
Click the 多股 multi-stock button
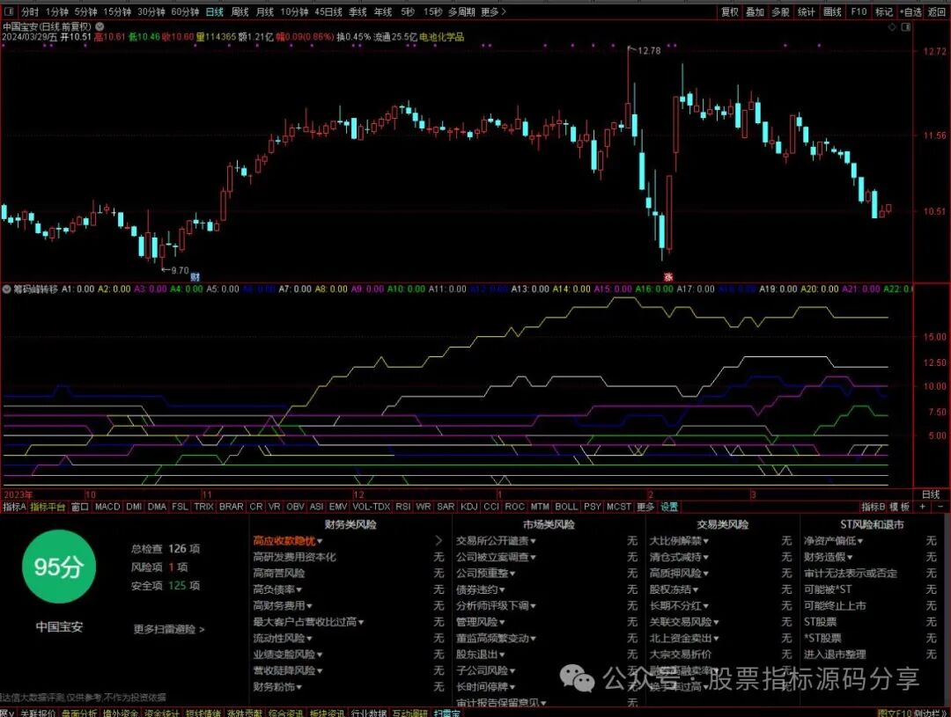click(x=780, y=11)
